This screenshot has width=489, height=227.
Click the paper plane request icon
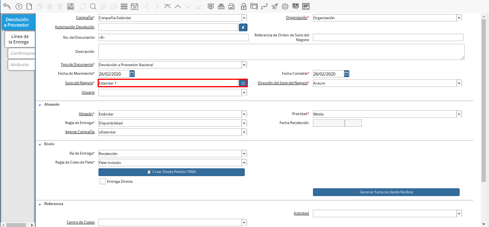pos(274,6)
